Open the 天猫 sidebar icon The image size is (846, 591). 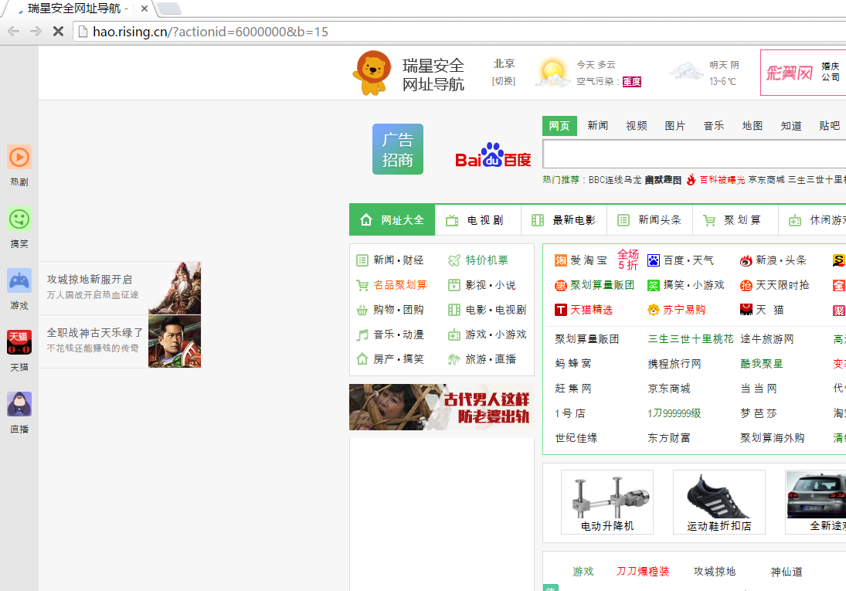coord(19,342)
